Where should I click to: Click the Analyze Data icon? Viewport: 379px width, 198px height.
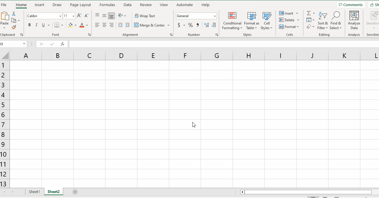(x=354, y=21)
